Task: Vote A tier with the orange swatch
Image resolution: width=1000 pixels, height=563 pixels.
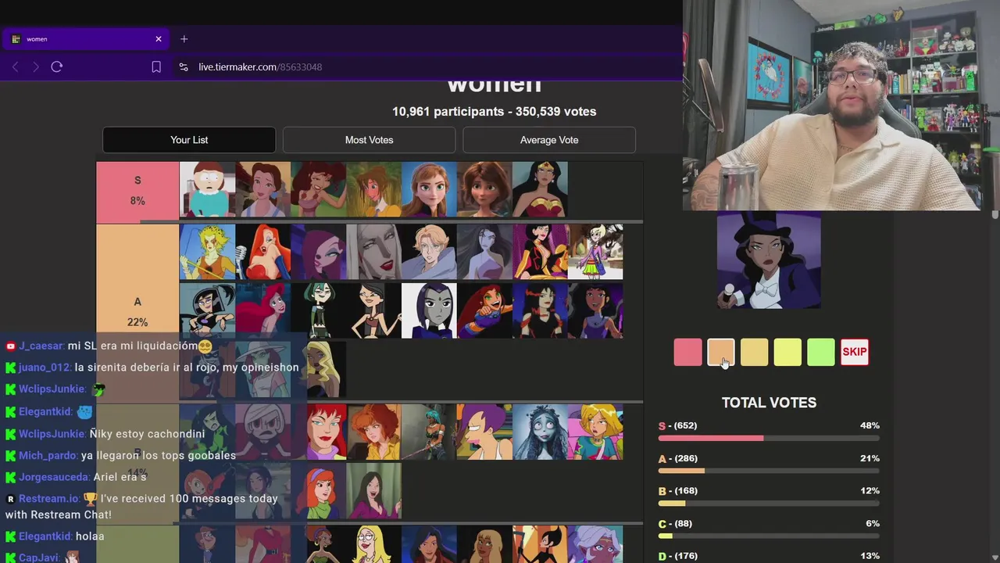Action: pos(721,352)
